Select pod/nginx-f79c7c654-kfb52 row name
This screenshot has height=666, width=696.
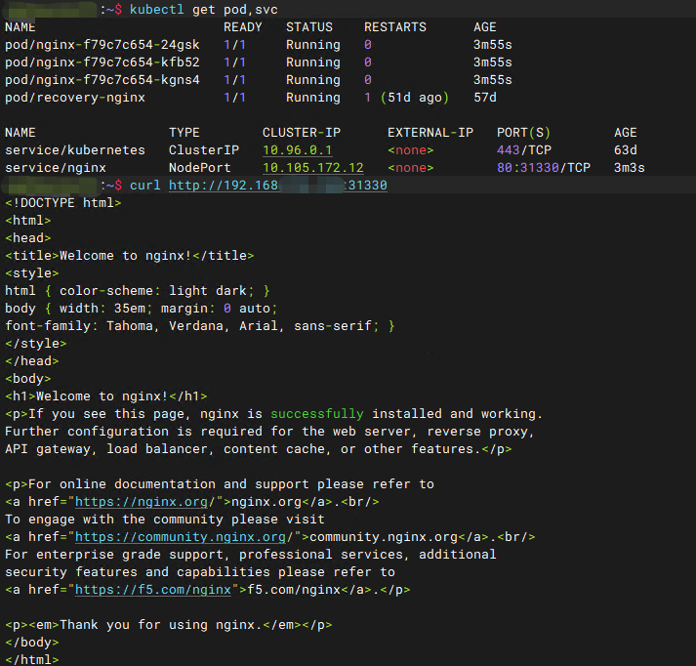[102, 62]
